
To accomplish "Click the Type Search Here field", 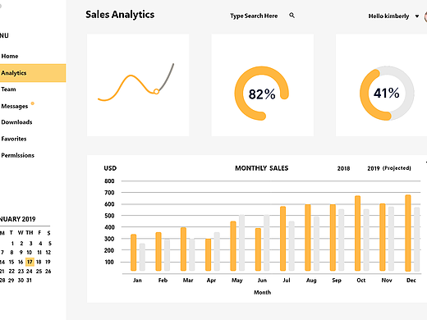I will (x=254, y=16).
